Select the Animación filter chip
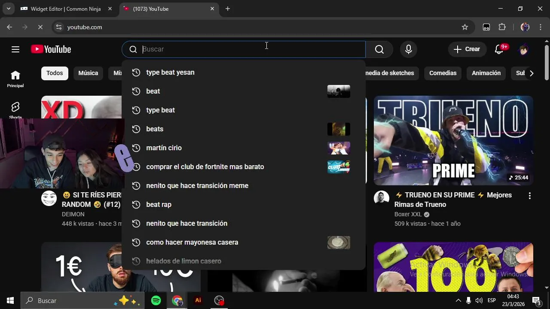550x309 pixels. pyautogui.click(x=486, y=73)
